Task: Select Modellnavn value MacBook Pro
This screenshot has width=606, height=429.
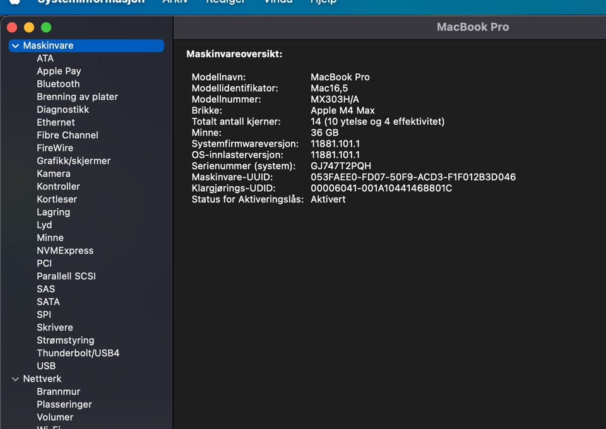Action: click(x=340, y=77)
